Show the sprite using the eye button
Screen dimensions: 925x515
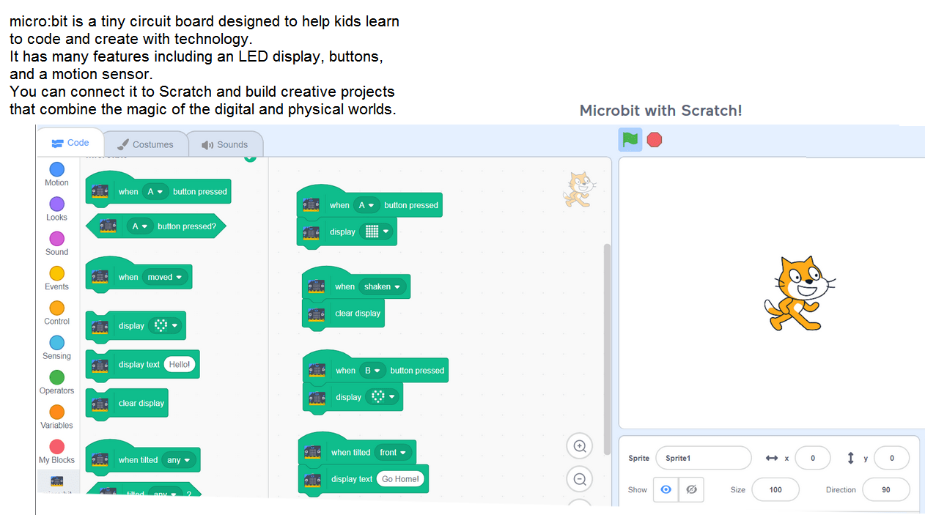[x=666, y=489]
